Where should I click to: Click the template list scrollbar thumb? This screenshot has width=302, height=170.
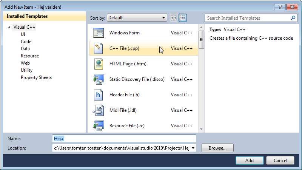tap(201, 40)
